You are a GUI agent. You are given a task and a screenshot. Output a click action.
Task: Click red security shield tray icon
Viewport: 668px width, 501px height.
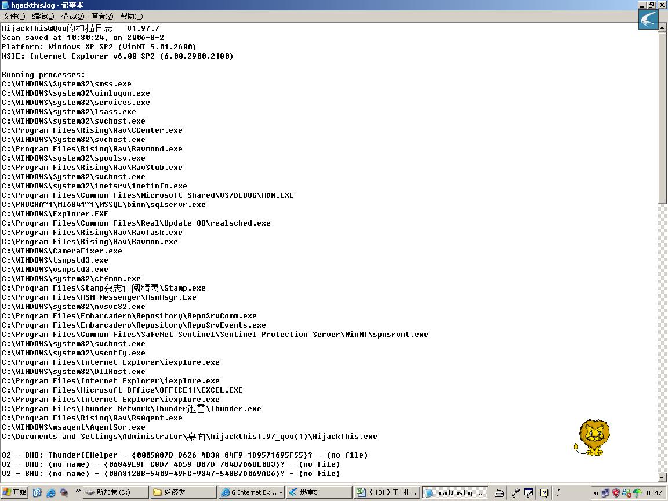616,493
